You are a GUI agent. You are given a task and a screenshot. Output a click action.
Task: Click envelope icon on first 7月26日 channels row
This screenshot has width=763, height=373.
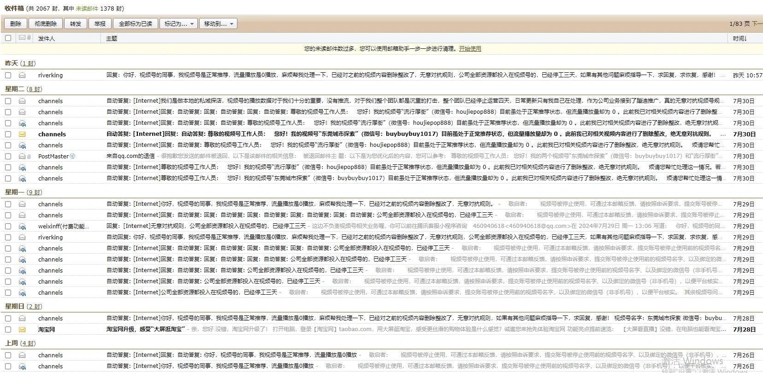tap(22, 355)
